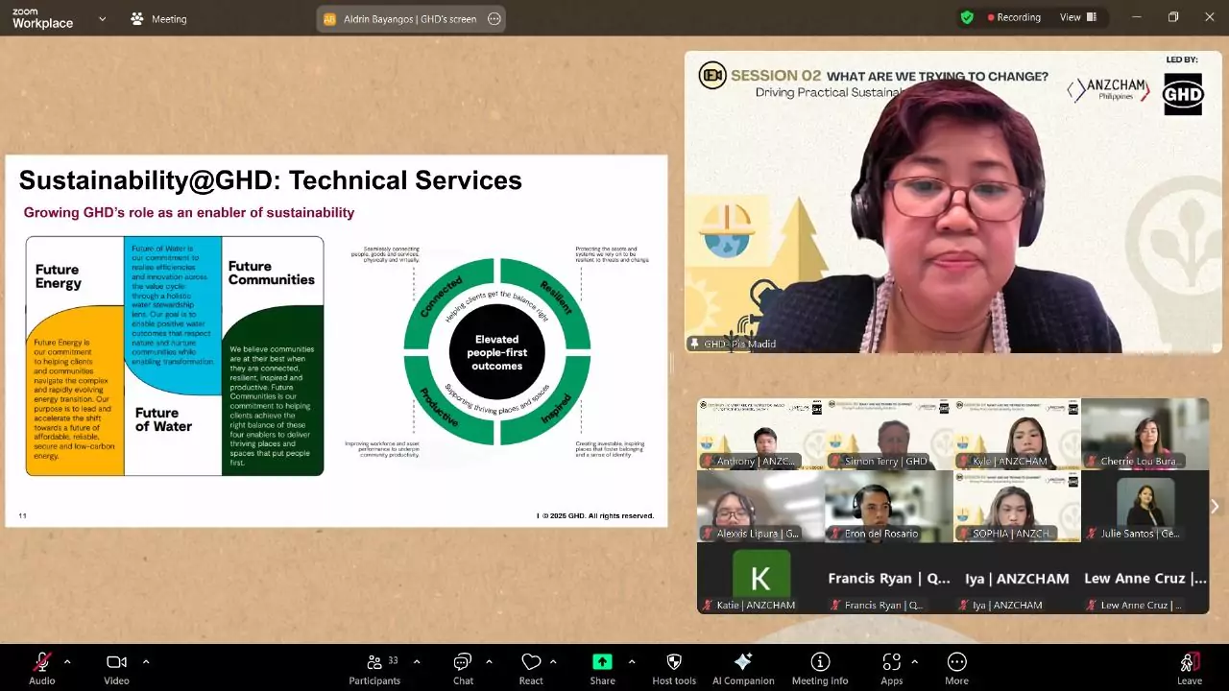
Task: Select Julie Santos video tile
Action: 1145,506
